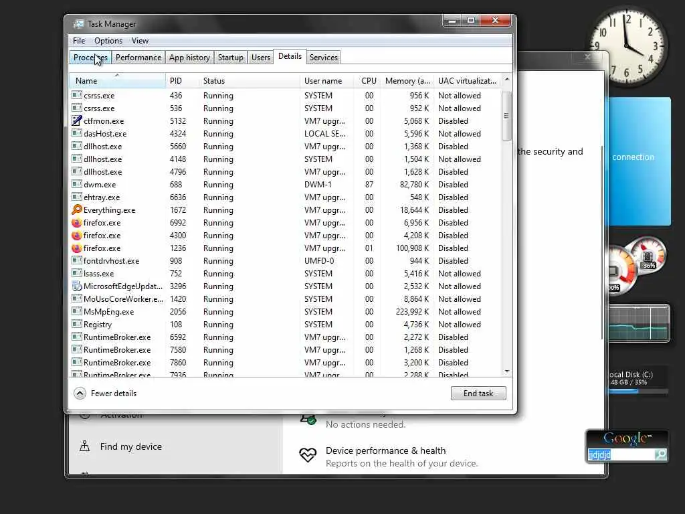Click firefox.exe icon with PID 4300
This screenshot has height=514, width=685.
pyautogui.click(x=77, y=235)
